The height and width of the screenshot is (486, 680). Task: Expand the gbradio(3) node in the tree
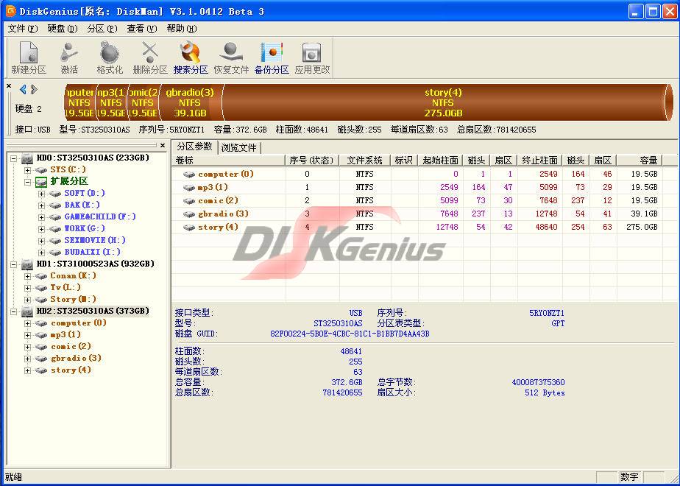[27, 359]
